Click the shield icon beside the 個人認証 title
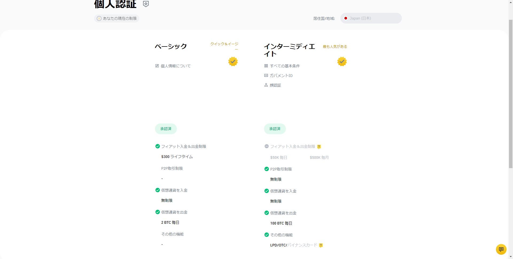Viewport: 513px width, 259px height. click(146, 4)
